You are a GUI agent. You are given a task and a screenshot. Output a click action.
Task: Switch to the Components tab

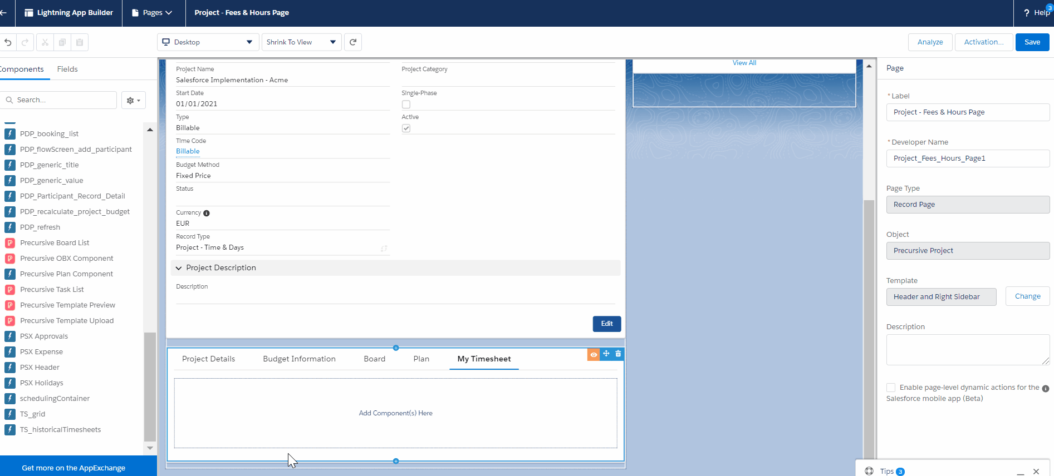tap(21, 69)
